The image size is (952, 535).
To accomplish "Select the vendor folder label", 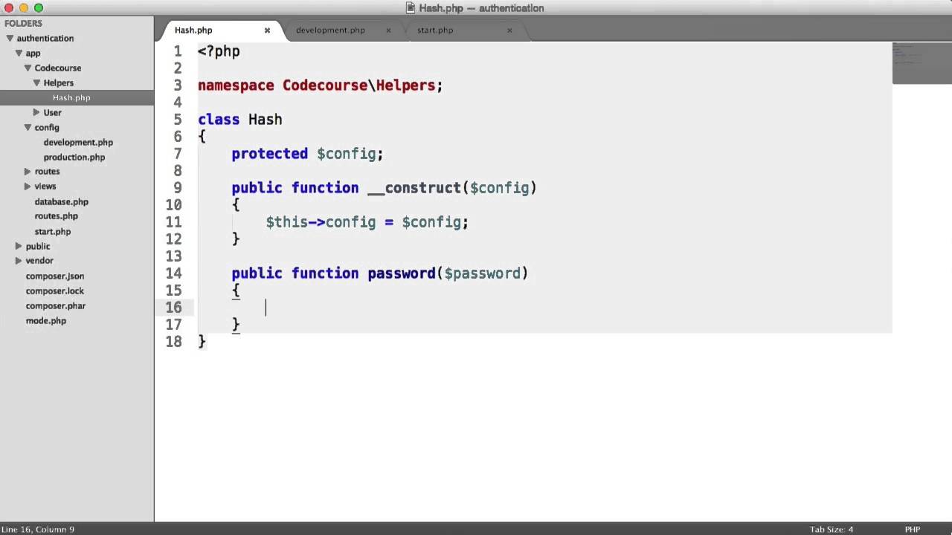I will click(39, 260).
